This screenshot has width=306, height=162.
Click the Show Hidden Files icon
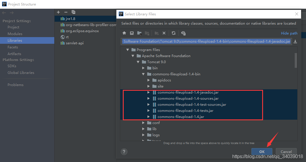(183, 33)
